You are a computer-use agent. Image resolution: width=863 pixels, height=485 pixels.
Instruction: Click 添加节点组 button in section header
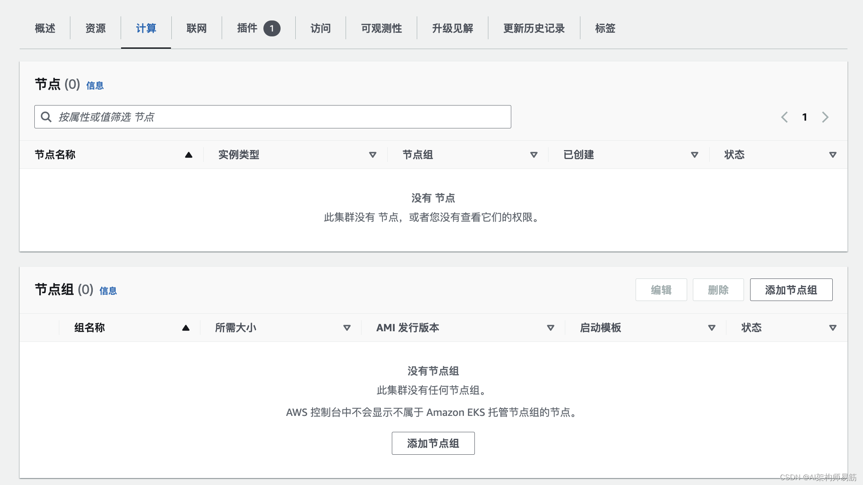click(791, 290)
